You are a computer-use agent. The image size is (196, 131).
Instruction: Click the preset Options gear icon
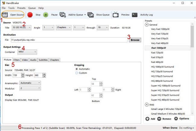tap(176, 119)
